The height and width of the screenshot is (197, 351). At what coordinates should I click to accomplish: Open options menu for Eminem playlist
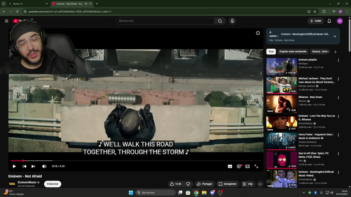click(x=338, y=60)
